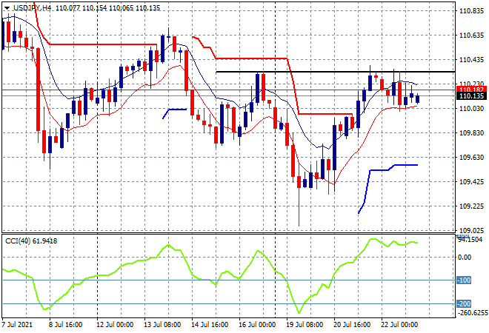Click the -100 level label in CCI panel
The width and height of the screenshot is (489, 333).
point(464,280)
